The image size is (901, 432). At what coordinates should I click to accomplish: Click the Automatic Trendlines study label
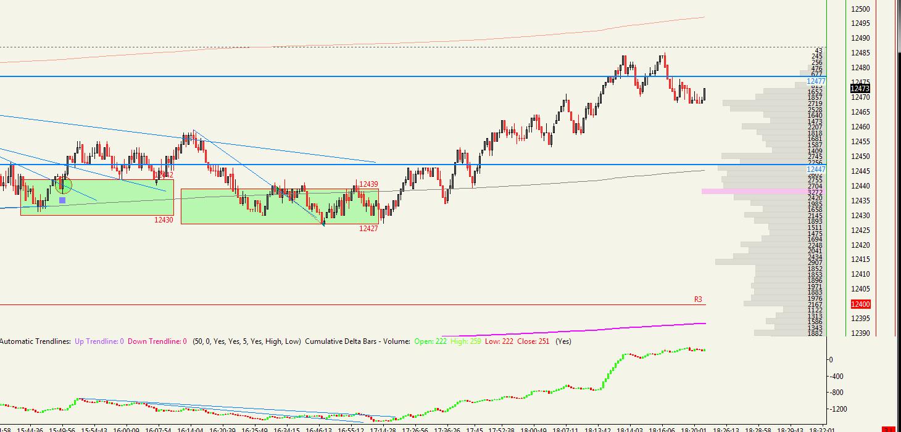click(x=35, y=341)
